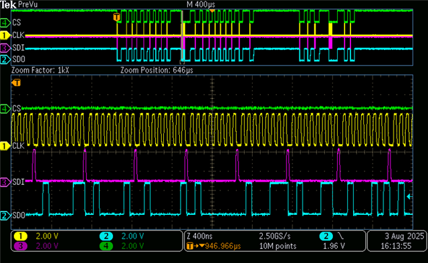Click channel 3 2.00 V scale value
Image resolution: width=428 pixels, height=263 pixels.
click(47, 246)
